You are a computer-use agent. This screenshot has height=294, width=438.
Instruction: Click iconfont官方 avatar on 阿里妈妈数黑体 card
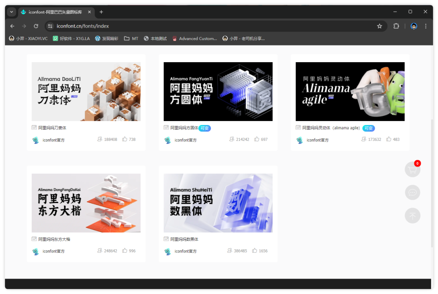(167, 251)
